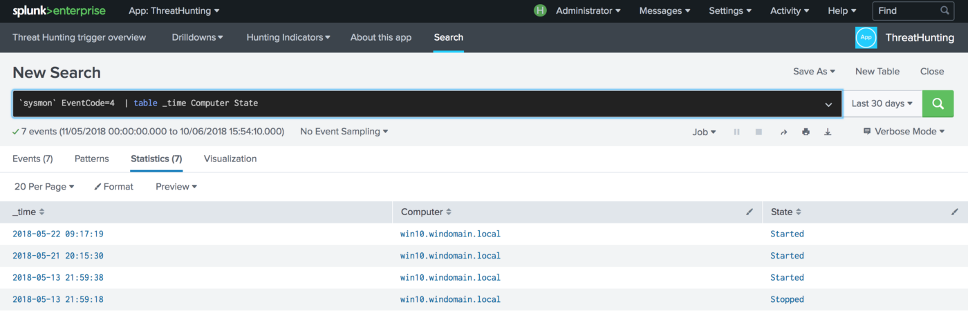Open the Preview dropdown

pyautogui.click(x=176, y=187)
